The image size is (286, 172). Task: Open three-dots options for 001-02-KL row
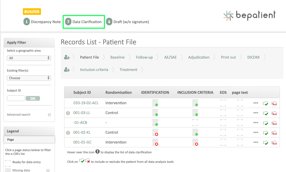coord(256,132)
